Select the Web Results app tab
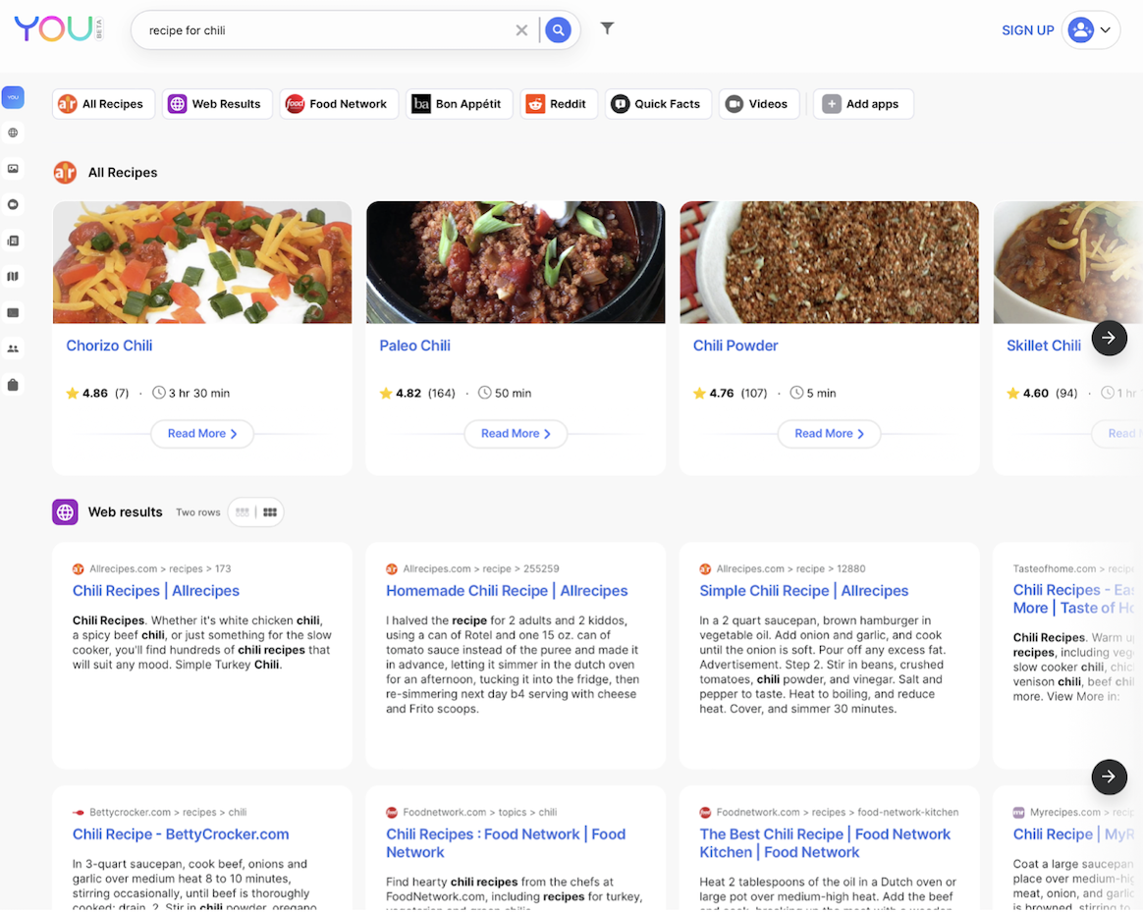This screenshot has width=1143, height=912. [x=216, y=104]
